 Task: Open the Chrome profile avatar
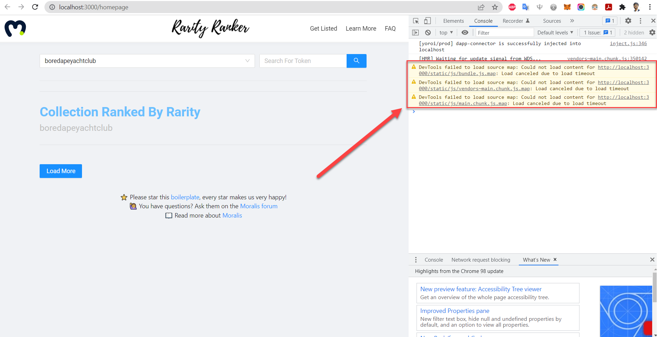point(636,7)
